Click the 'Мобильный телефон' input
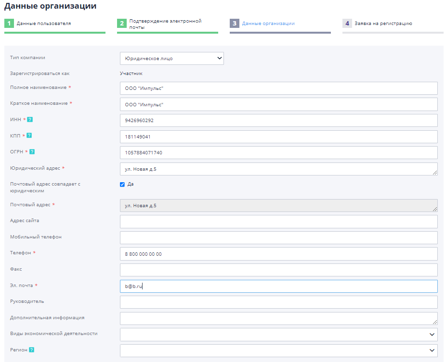 tap(278, 237)
